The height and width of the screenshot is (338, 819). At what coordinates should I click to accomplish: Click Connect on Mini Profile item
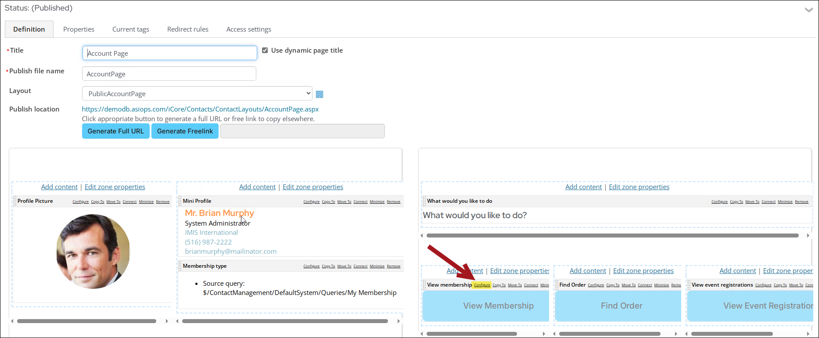360,202
